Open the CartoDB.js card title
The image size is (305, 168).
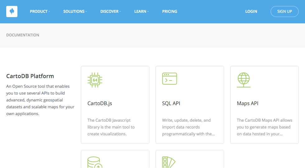click(x=100, y=103)
